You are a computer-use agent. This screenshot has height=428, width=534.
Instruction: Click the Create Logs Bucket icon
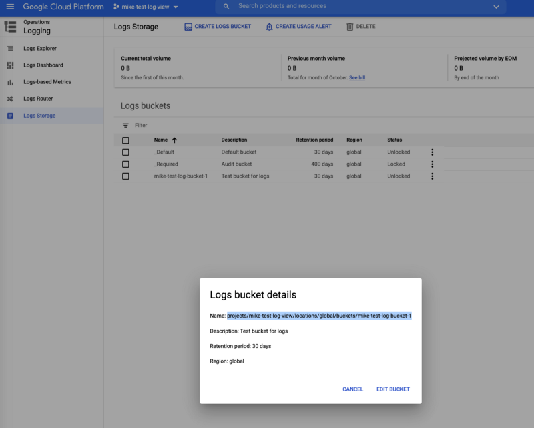[188, 27]
